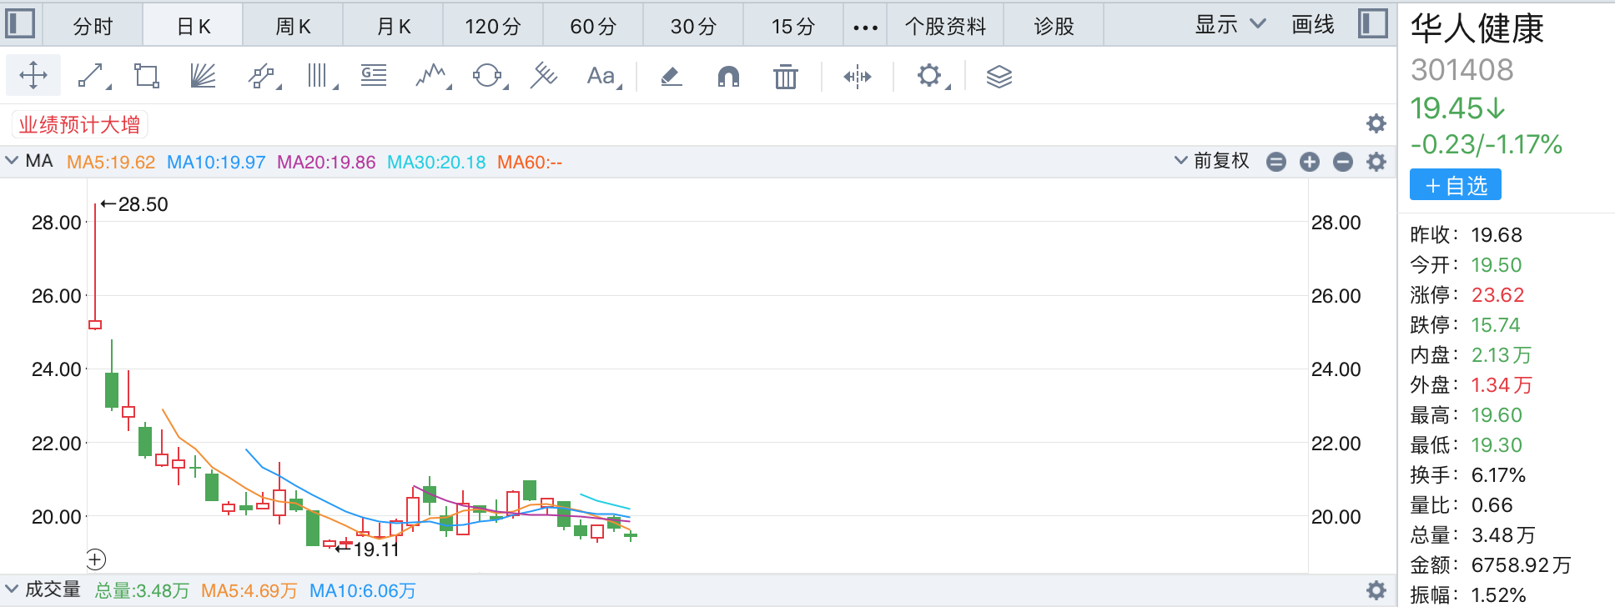The image size is (1615, 607).
Task: Pick the Aa text annotation tool
Action: (601, 77)
